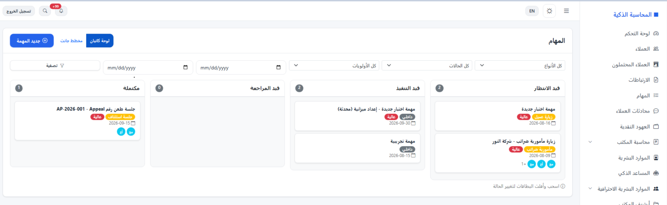Click the جديد المهمة new task button
The width and height of the screenshot is (667, 205).
32,41
